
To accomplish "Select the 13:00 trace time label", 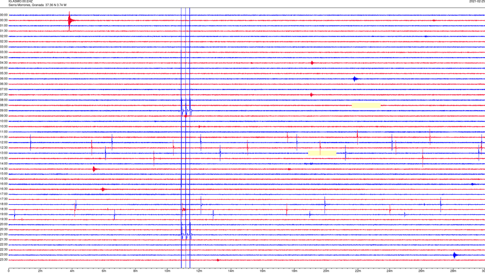I will [x=4, y=153].
